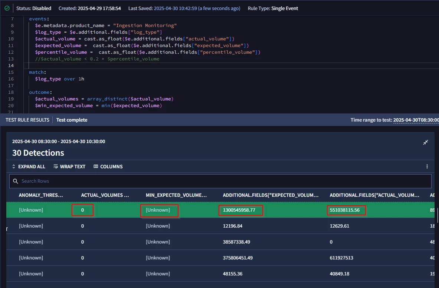Open the COLUMNS chooser

click(108, 166)
